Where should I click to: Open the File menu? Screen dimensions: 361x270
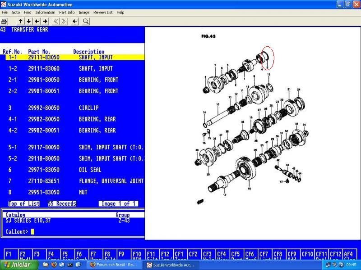pos(5,13)
